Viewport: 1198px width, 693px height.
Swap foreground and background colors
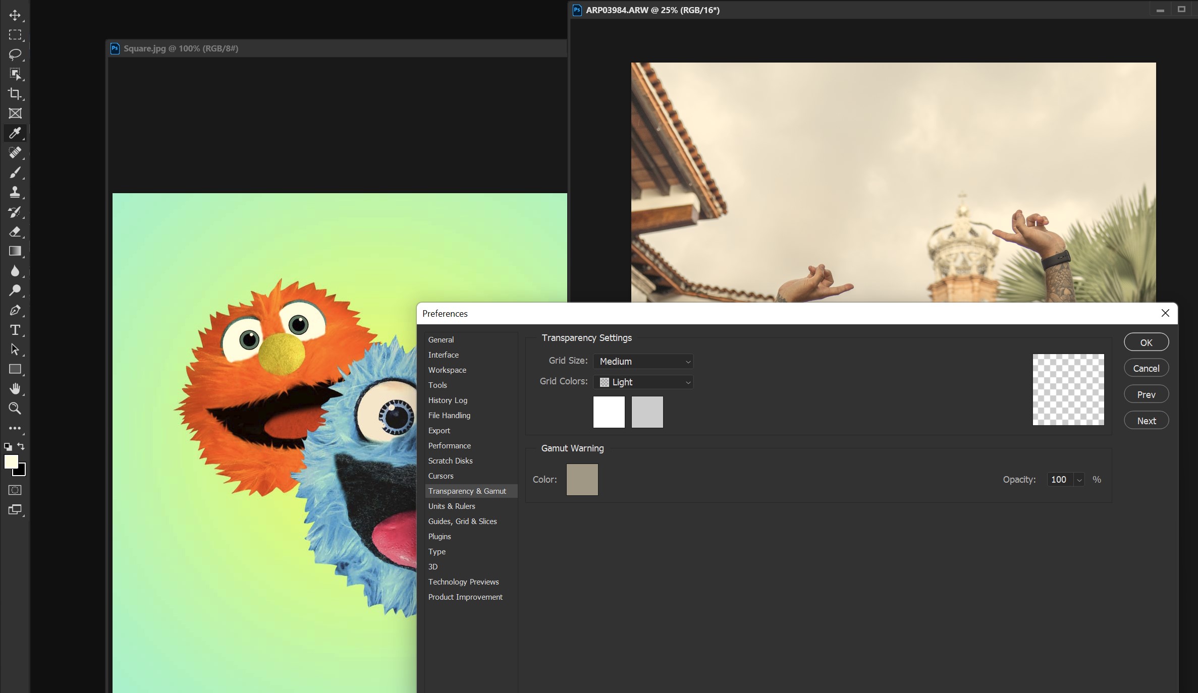point(21,447)
